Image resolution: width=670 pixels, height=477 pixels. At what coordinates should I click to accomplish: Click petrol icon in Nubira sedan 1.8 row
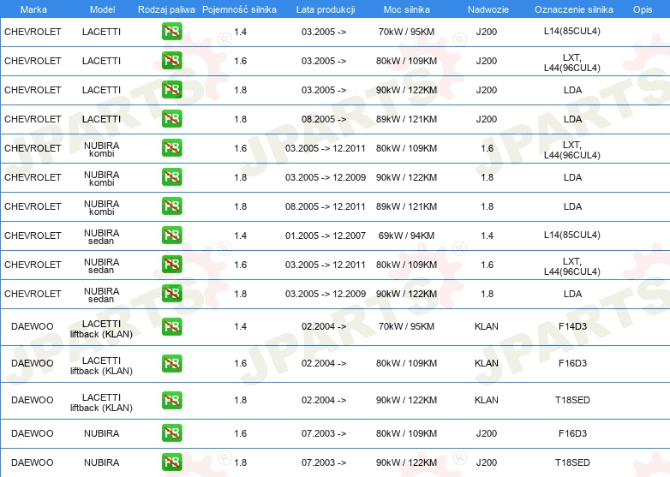click(x=171, y=293)
